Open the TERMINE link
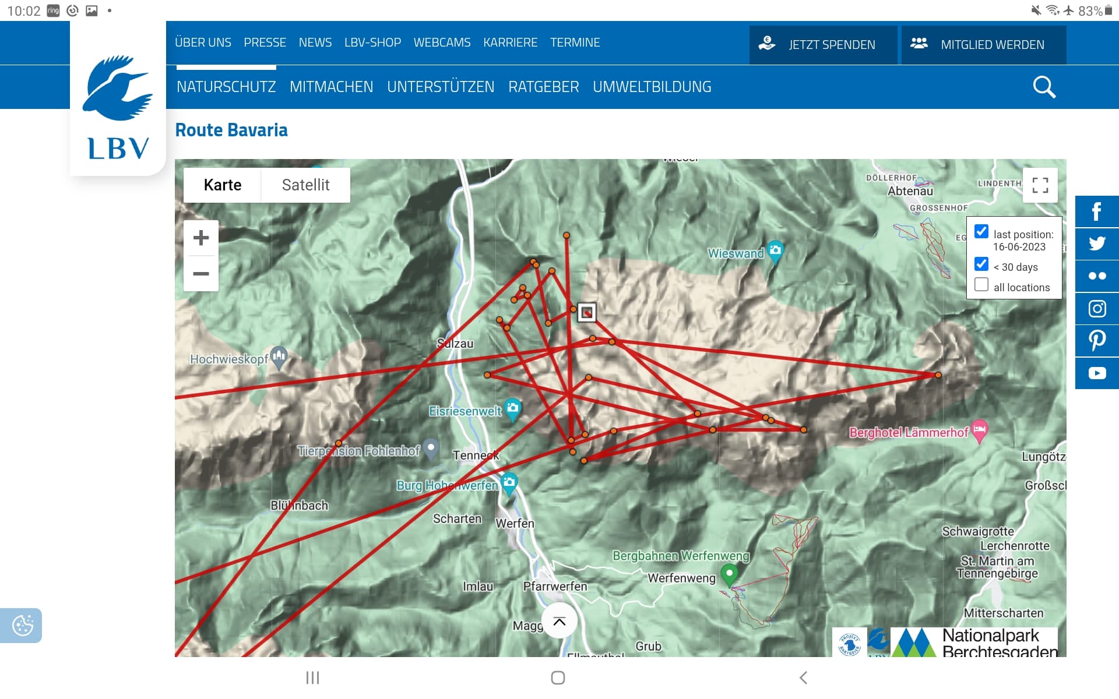This screenshot has height=699, width=1119. tap(575, 43)
